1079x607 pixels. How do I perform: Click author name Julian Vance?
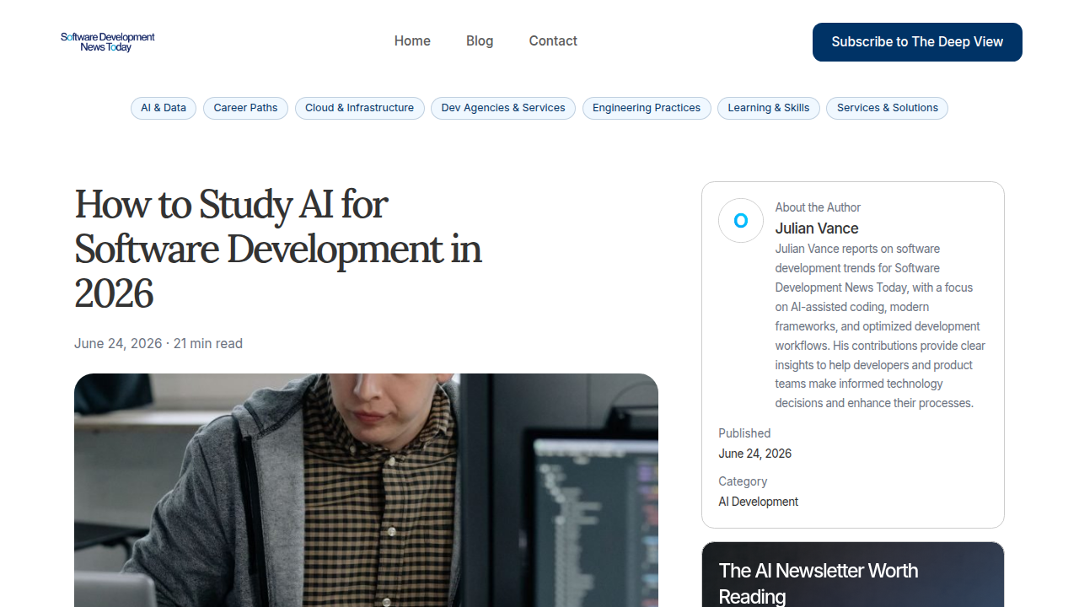coord(817,228)
